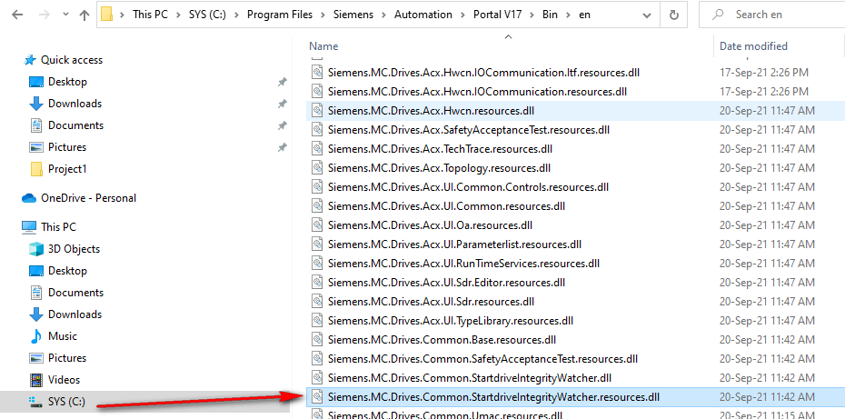This screenshot has height=419, width=845.
Task: Select Common.StartdriveIntegrityWatcher.dll file
Action: click(469, 377)
